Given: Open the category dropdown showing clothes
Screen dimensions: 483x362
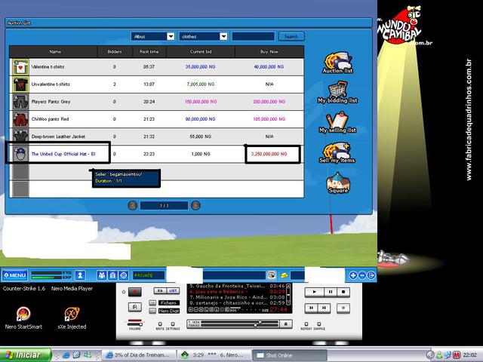Looking at the screenshot, I should pyautogui.click(x=203, y=36).
